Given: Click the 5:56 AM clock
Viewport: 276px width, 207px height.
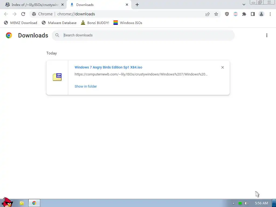Looking at the screenshot, I should click(261, 203).
